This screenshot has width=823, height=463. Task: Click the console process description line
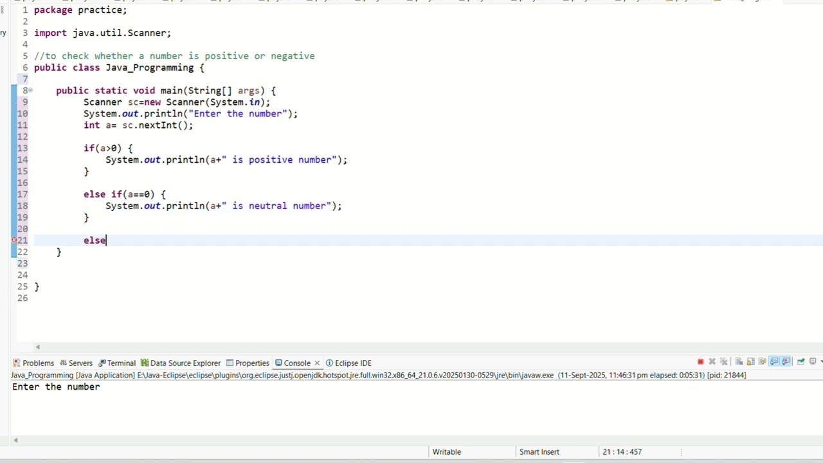tap(379, 375)
